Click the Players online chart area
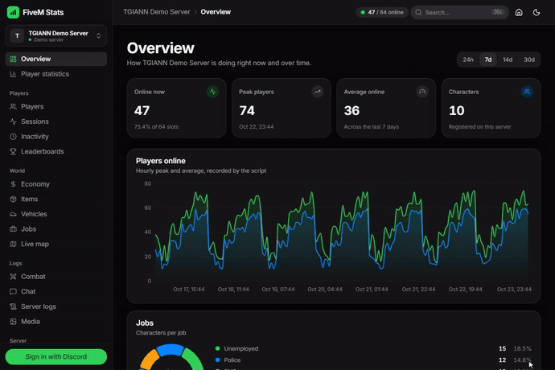555x370 pixels. pyautogui.click(x=342, y=232)
